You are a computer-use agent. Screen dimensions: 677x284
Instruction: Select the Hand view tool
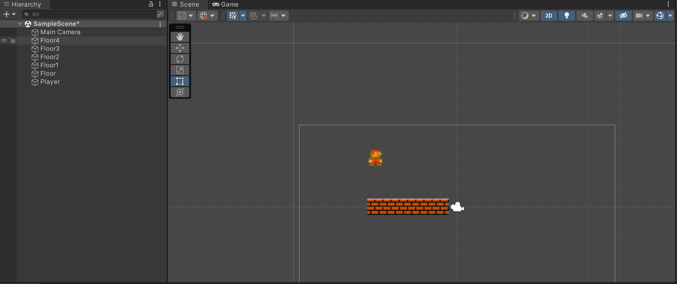pos(180,37)
